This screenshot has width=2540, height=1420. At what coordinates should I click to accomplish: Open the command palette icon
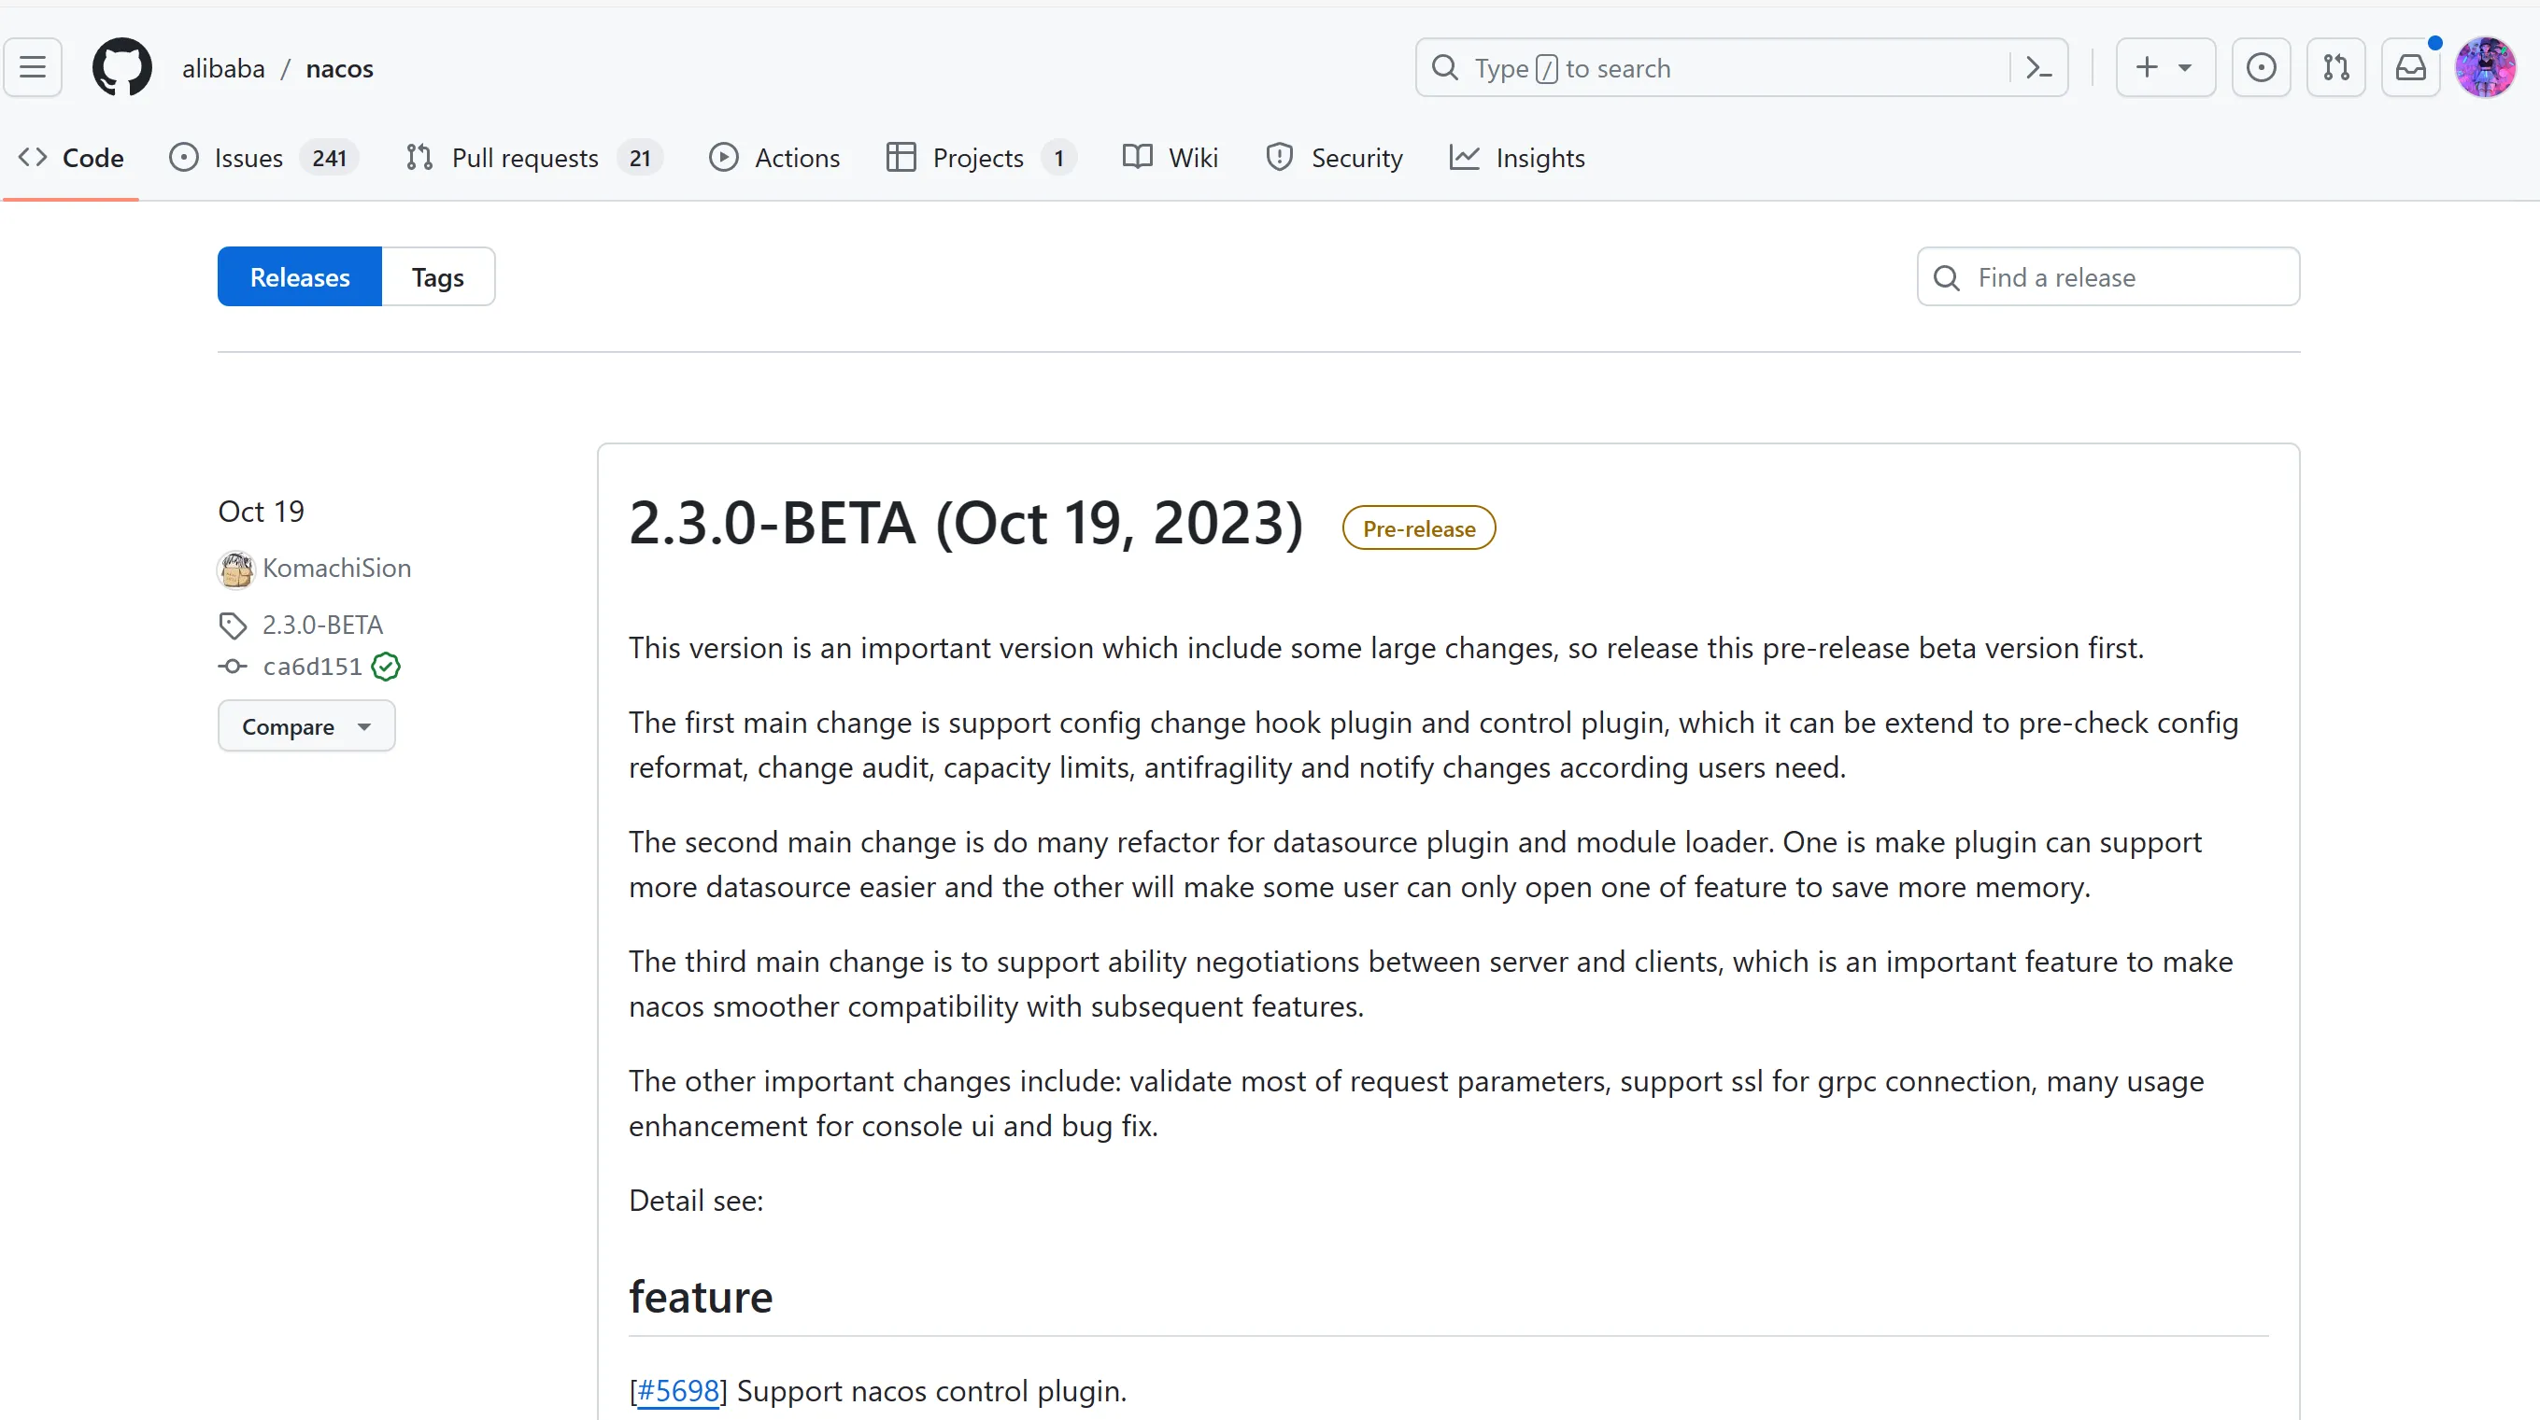coord(2038,68)
